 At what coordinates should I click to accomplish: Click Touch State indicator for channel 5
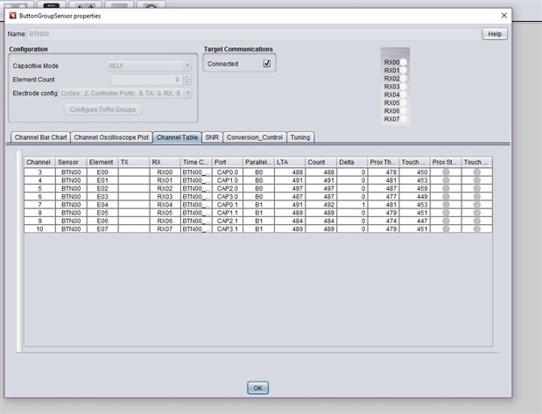coord(477,189)
